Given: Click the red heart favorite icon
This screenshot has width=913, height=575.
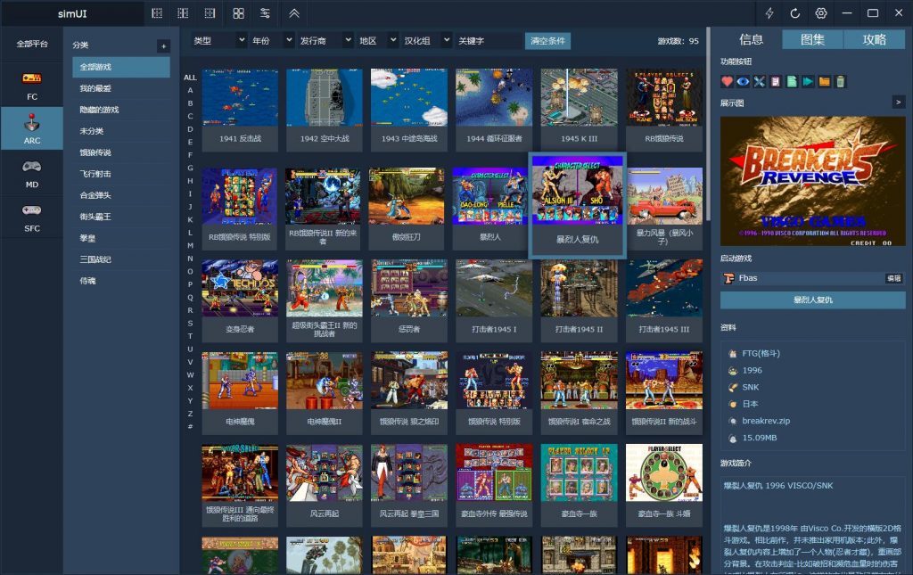Looking at the screenshot, I should [x=728, y=81].
